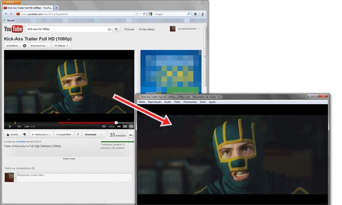Click the YouTube search magnifier button
Viewport: 342px width, 205px height.
click(x=116, y=29)
